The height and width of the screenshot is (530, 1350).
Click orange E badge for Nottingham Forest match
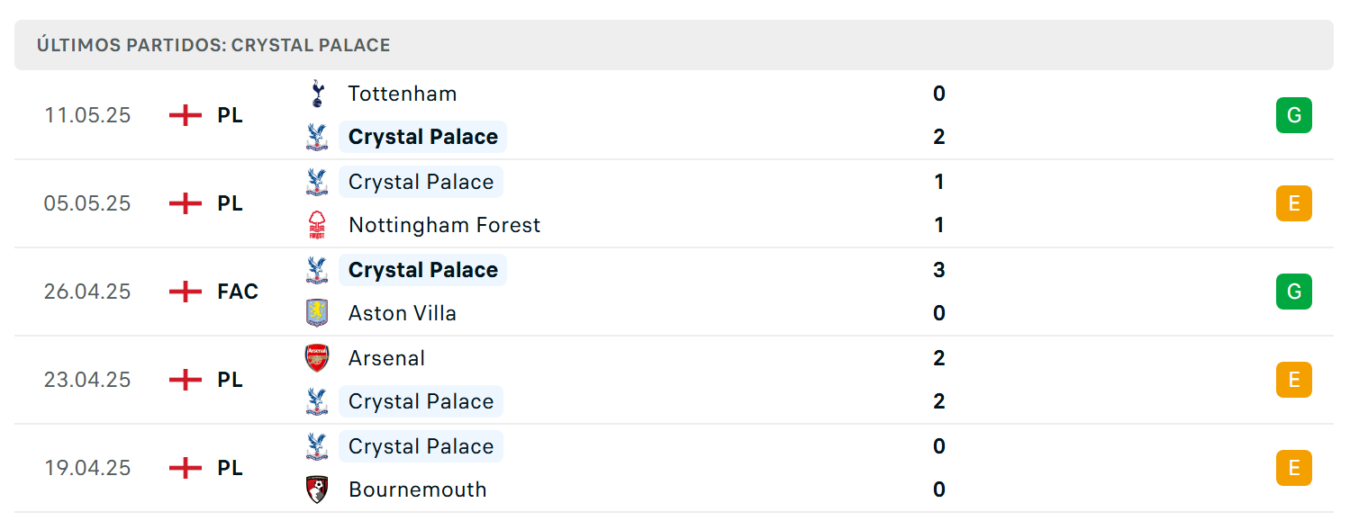click(x=1293, y=203)
